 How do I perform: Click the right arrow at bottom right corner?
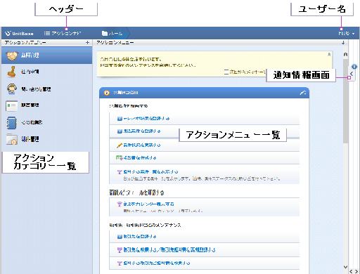[x=356, y=271]
